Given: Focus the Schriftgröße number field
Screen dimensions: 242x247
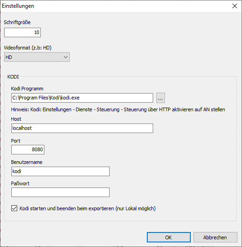Looking at the screenshot, I should pos(23,32).
